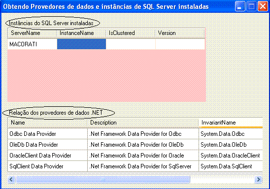The image size is (270, 189).
Task: Minimize the window
Action: 240,6
